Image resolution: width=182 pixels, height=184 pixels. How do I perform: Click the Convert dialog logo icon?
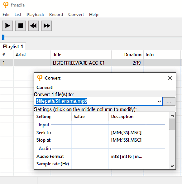pos(40,78)
